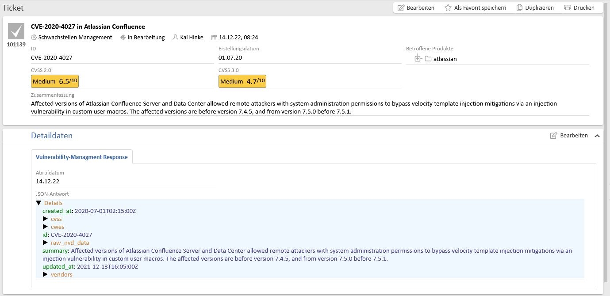This screenshot has width=610, height=296.
Task: Collapse the Details JSON node
Action: [x=39, y=203]
